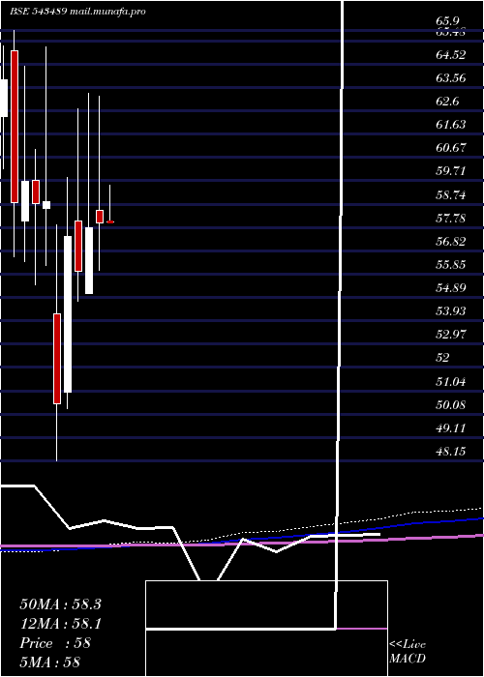
Task: Click the 53.93 price axis label
Action: point(451,311)
